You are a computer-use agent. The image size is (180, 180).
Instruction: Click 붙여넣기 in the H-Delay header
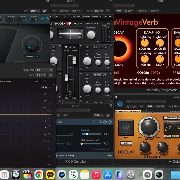point(160,106)
